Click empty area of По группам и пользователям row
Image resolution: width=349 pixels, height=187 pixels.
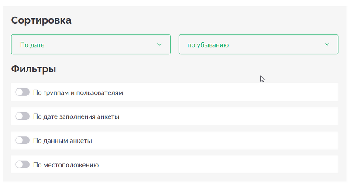(229, 92)
